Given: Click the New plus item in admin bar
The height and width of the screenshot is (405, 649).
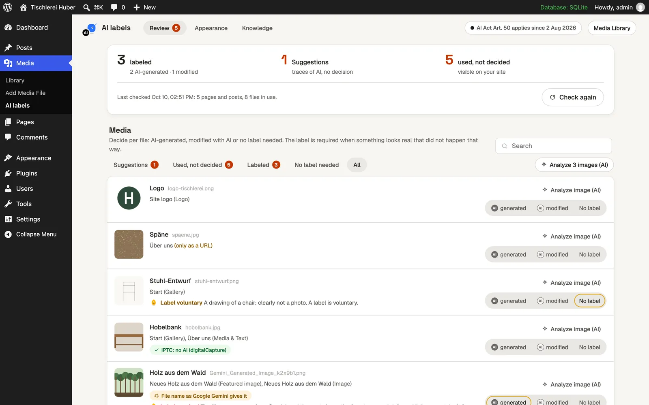Looking at the screenshot, I should point(144,7).
